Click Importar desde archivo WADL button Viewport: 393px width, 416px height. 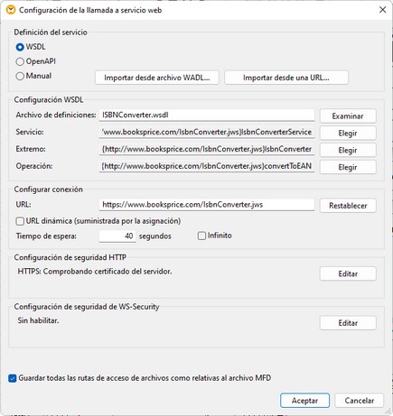(x=157, y=78)
